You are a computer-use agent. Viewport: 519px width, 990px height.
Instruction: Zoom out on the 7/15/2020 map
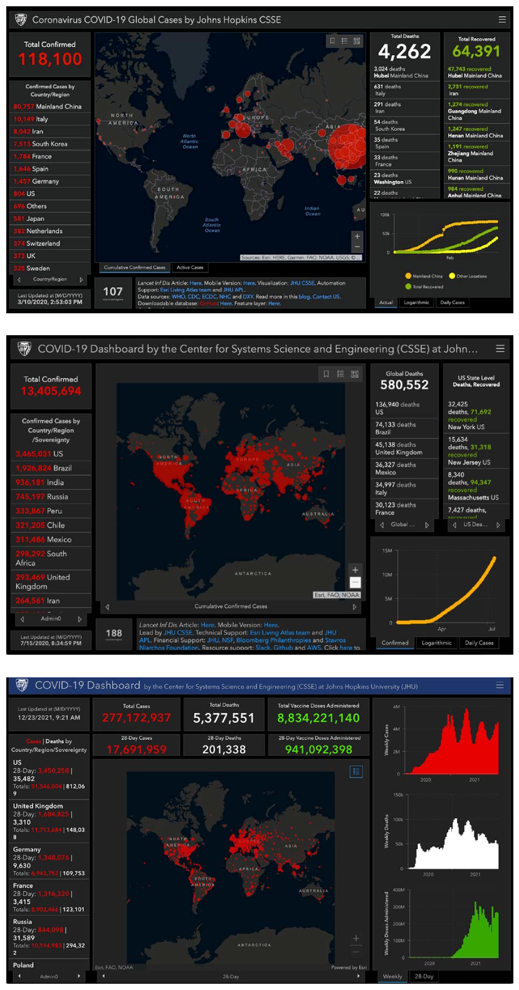[x=355, y=582]
